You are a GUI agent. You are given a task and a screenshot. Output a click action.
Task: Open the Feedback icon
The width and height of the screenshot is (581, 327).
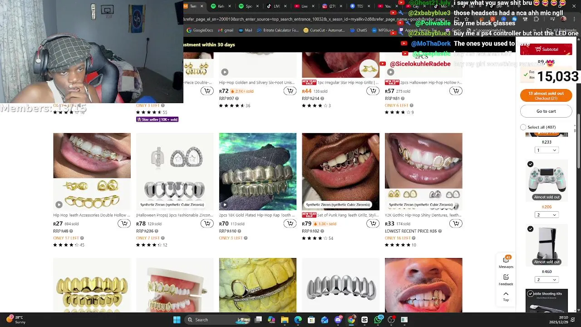(x=506, y=280)
